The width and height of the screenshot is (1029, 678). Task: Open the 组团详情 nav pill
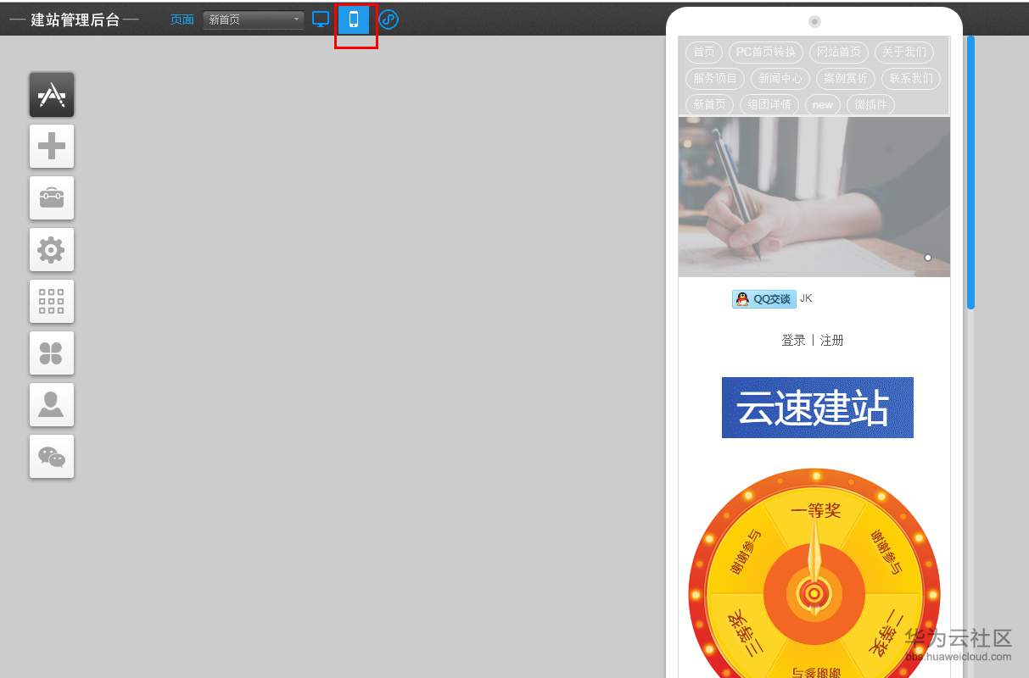tap(769, 104)
